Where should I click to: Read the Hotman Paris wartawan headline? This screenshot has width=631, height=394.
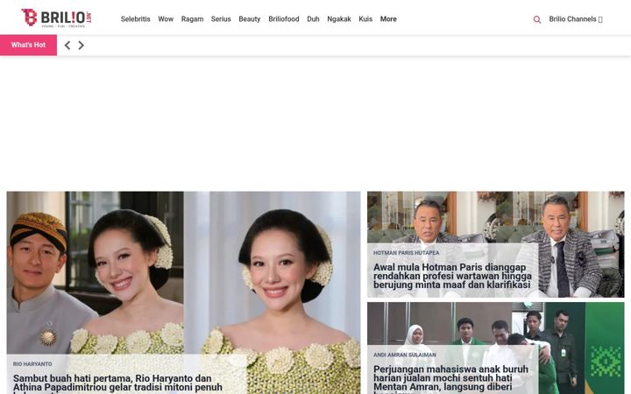click(452, 276)
